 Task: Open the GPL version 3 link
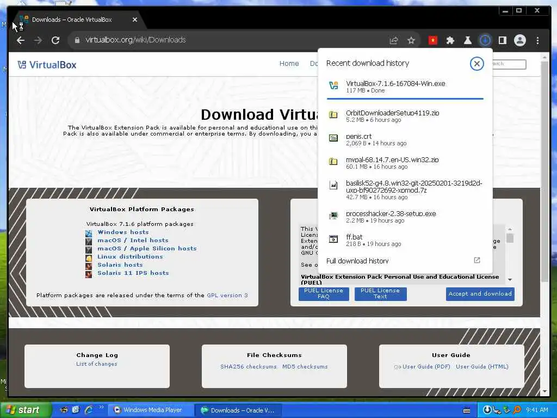[x=227, y=296]
